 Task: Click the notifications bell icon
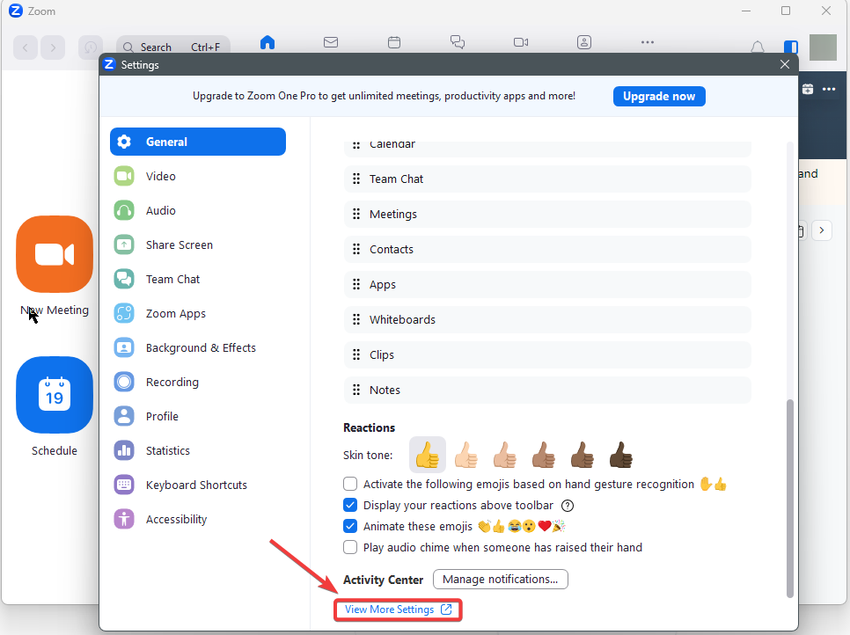tap(758, 47)
